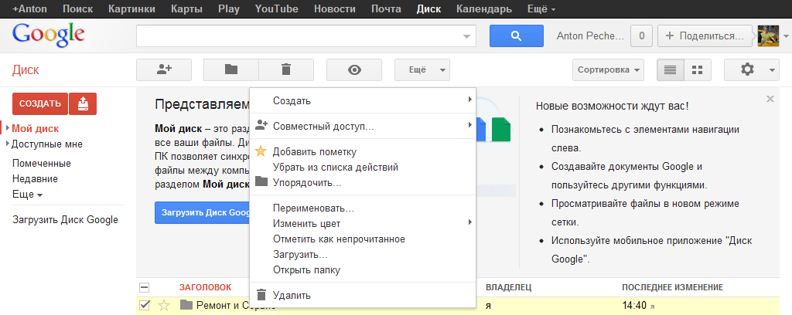Choose Добавить пометку from context menu
The height and width of the screenshot is (315, 792).
tap(363, 151)
